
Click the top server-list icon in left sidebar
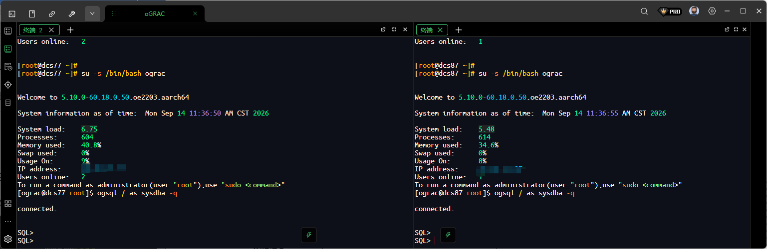(x=8, y=31)
